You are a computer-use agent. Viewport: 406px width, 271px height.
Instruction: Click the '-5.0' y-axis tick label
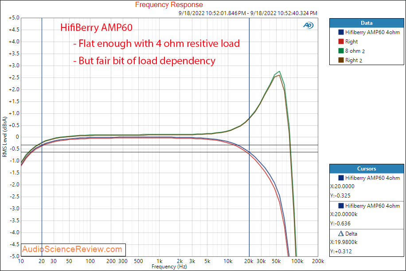click(15, 256)
